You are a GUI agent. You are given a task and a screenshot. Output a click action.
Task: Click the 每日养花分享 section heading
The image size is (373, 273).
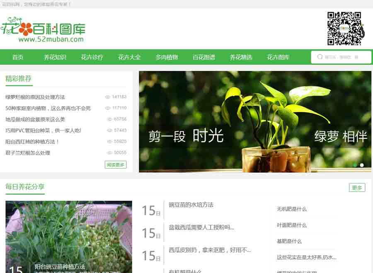pos(25,187)
